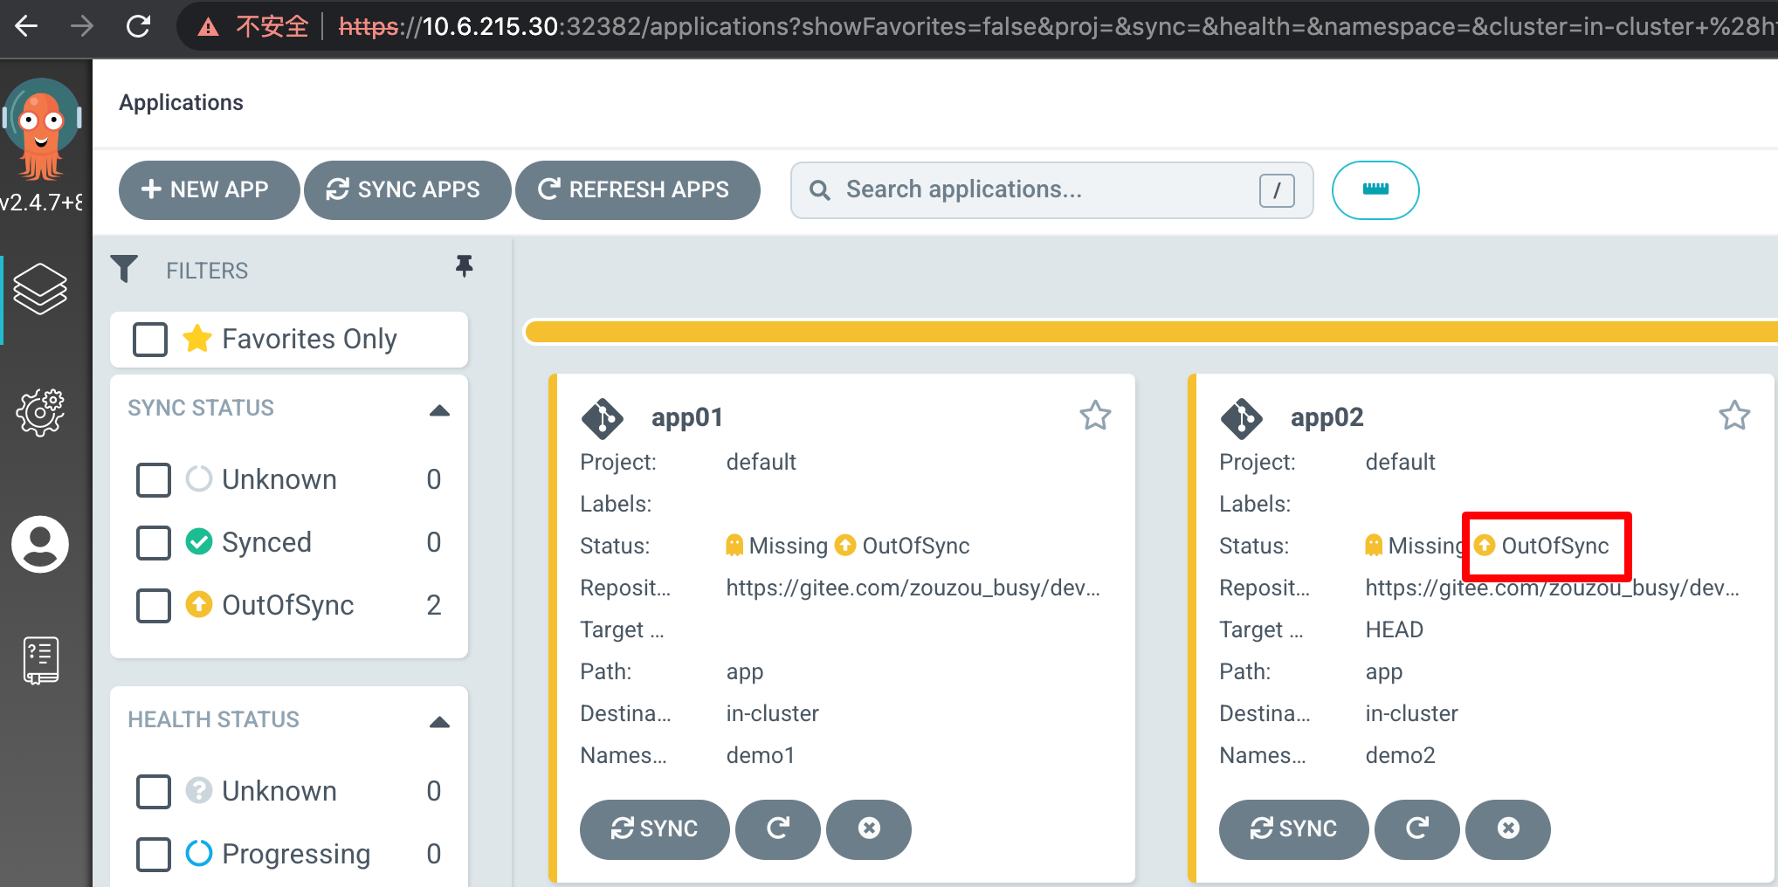Click the magnifier icon in search box
The height and width of the screenshot is (887, 1778).
click(x=819, y=190)
